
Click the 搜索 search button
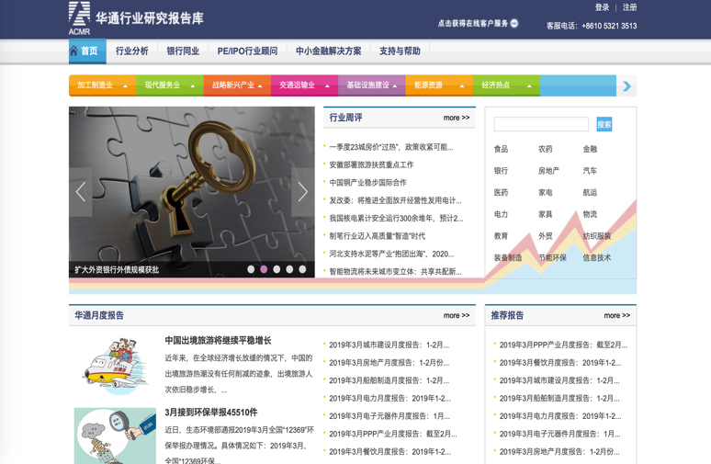click(604, 124)
